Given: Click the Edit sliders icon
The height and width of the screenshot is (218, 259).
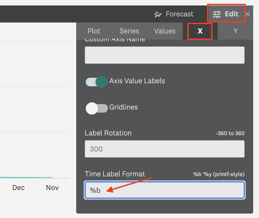Looking at the screenshot, I should click(217, 14).
